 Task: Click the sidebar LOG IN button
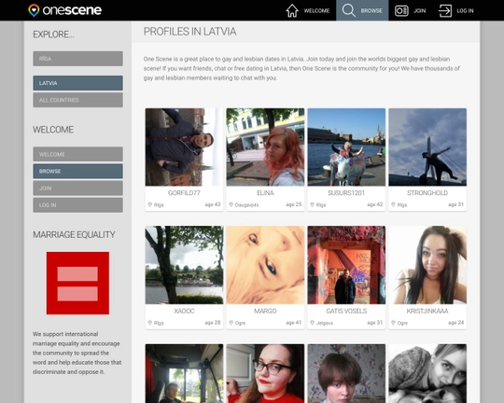77,205
